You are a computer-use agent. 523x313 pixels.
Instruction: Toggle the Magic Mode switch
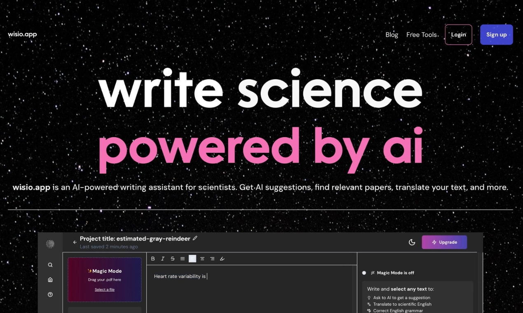click(364, 273)
